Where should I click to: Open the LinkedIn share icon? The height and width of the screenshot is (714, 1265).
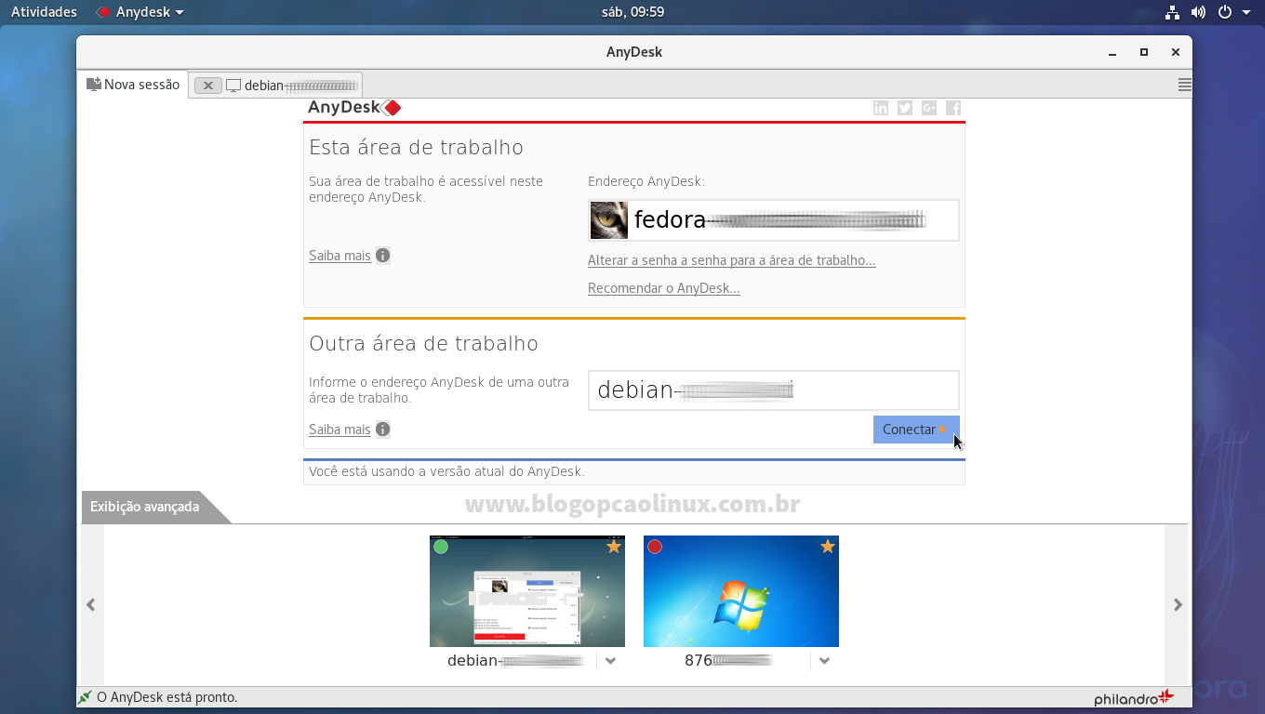click(881, 108)
